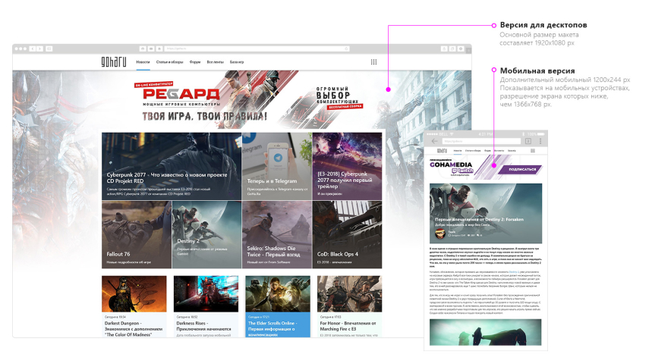Go forward with the desktop browser forward arrow
Viewport: 649px width, 364px height.
pos(39,49)
